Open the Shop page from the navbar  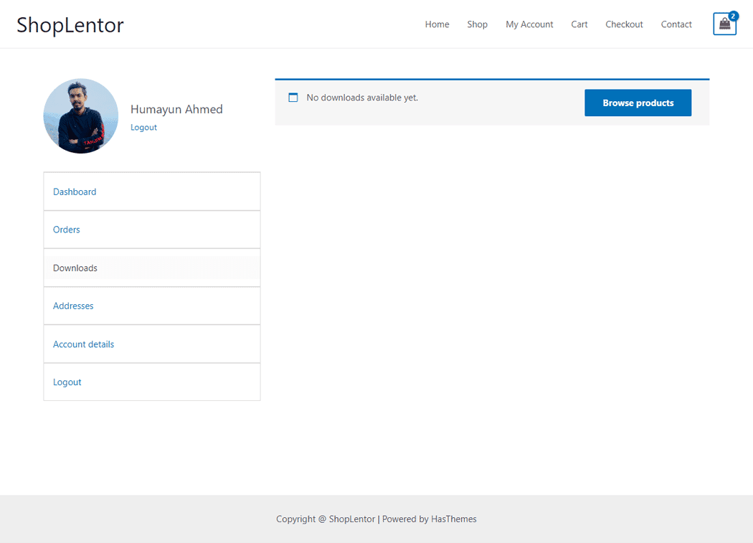[477, 24]
